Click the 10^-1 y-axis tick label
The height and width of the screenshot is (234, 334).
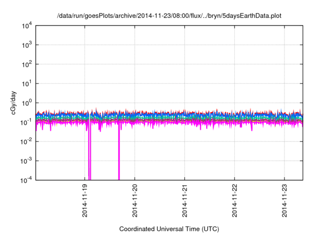coord(26,123)
